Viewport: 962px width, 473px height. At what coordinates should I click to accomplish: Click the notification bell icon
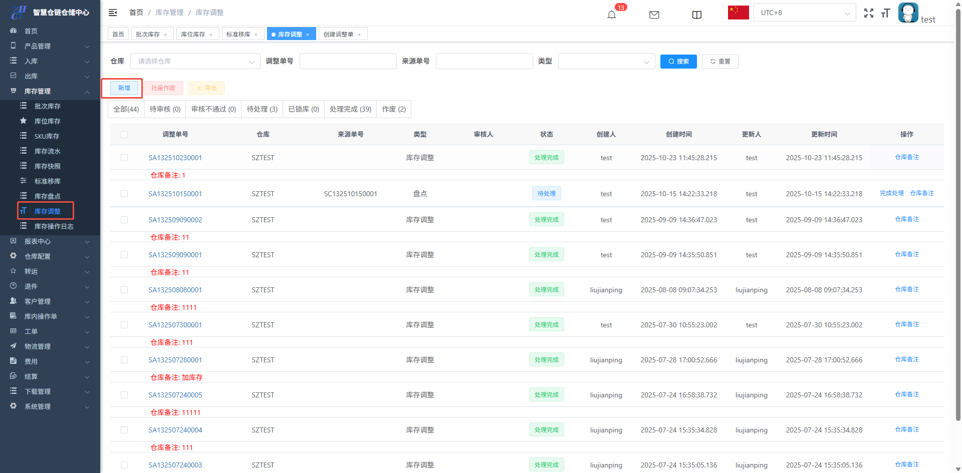pyautogui.click(x=611, y=15)
